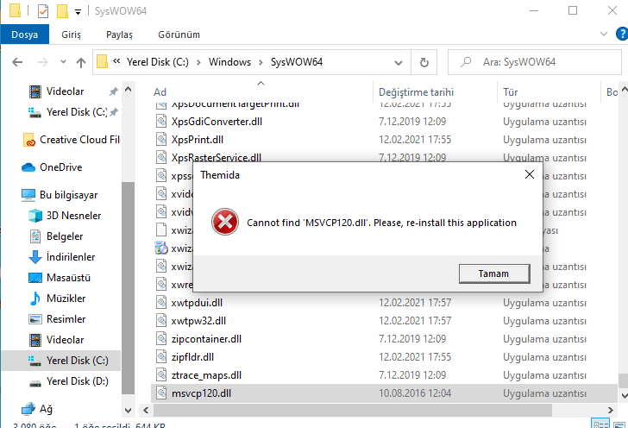Screen dimensions: 628x440
Task: Open the Dosya menu tab
Action: [x=25, y=35]
